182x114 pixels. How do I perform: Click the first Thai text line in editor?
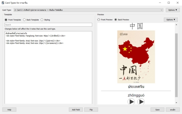click(16, 33)
